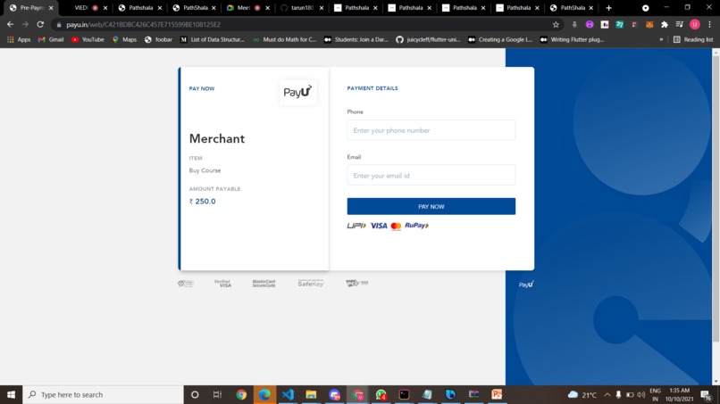
Task: Open Microsoft Edge from the taskbar
Action: pyautogui.click(x=264, y=394)
